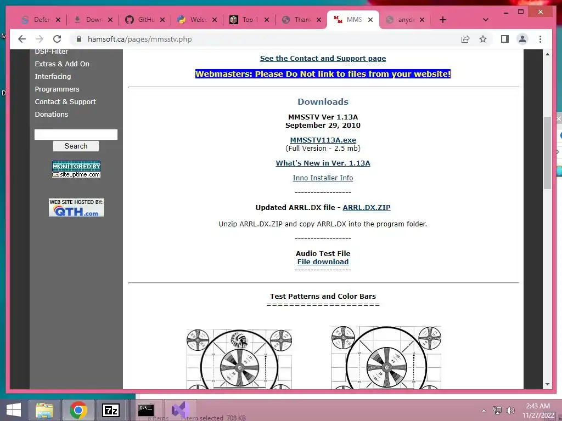Open Extras & Add On sidebar link
This screenshot has height=421, width=562.
coord(62,64)
